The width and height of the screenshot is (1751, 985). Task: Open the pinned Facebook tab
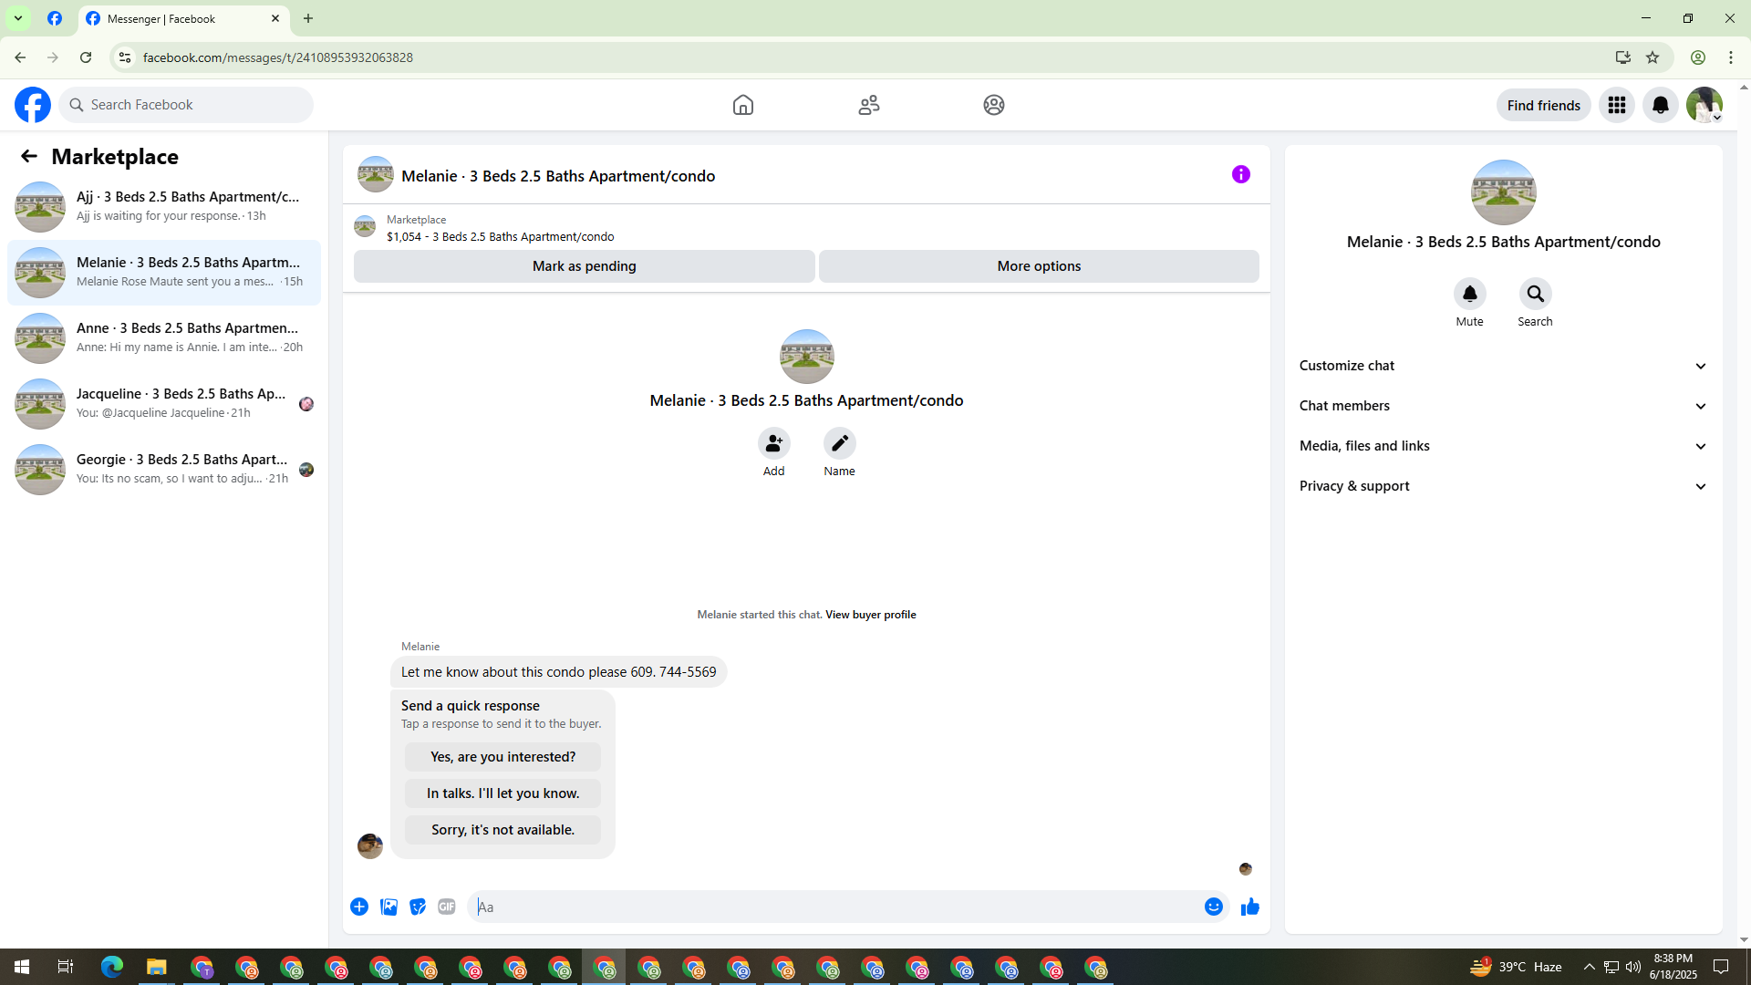55,18
